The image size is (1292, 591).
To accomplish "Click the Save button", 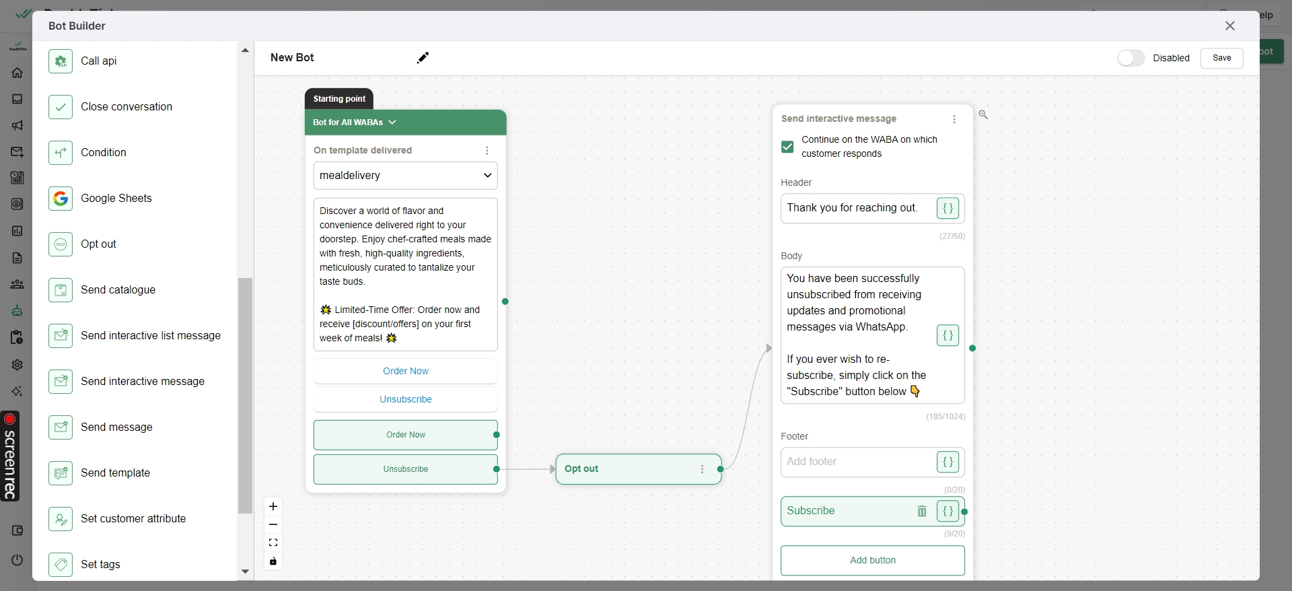I will (x=1221, y=58).
